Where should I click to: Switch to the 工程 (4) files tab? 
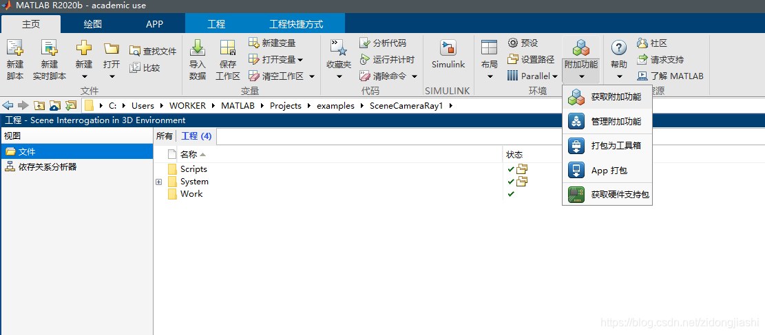(196, 136)
